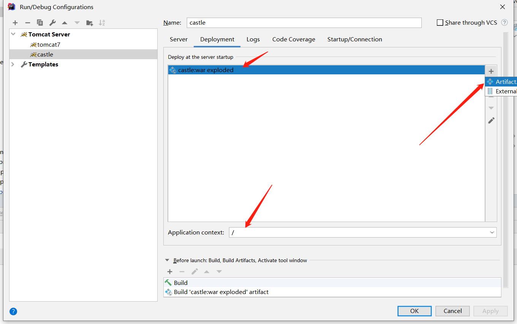Confirm settings with the OK button
The image size is (517, 324).
[414, 311]
